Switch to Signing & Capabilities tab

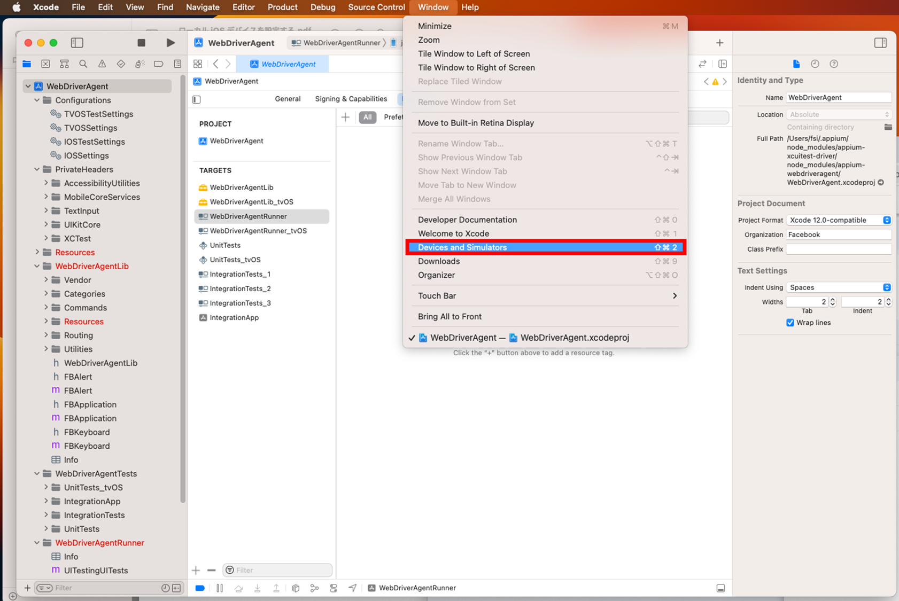(351, 99)
